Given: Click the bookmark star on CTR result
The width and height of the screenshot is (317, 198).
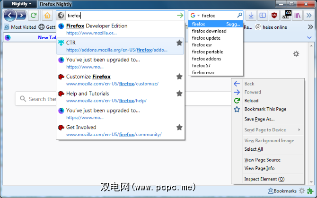Looking at the screenshot, I should point(179,43).
